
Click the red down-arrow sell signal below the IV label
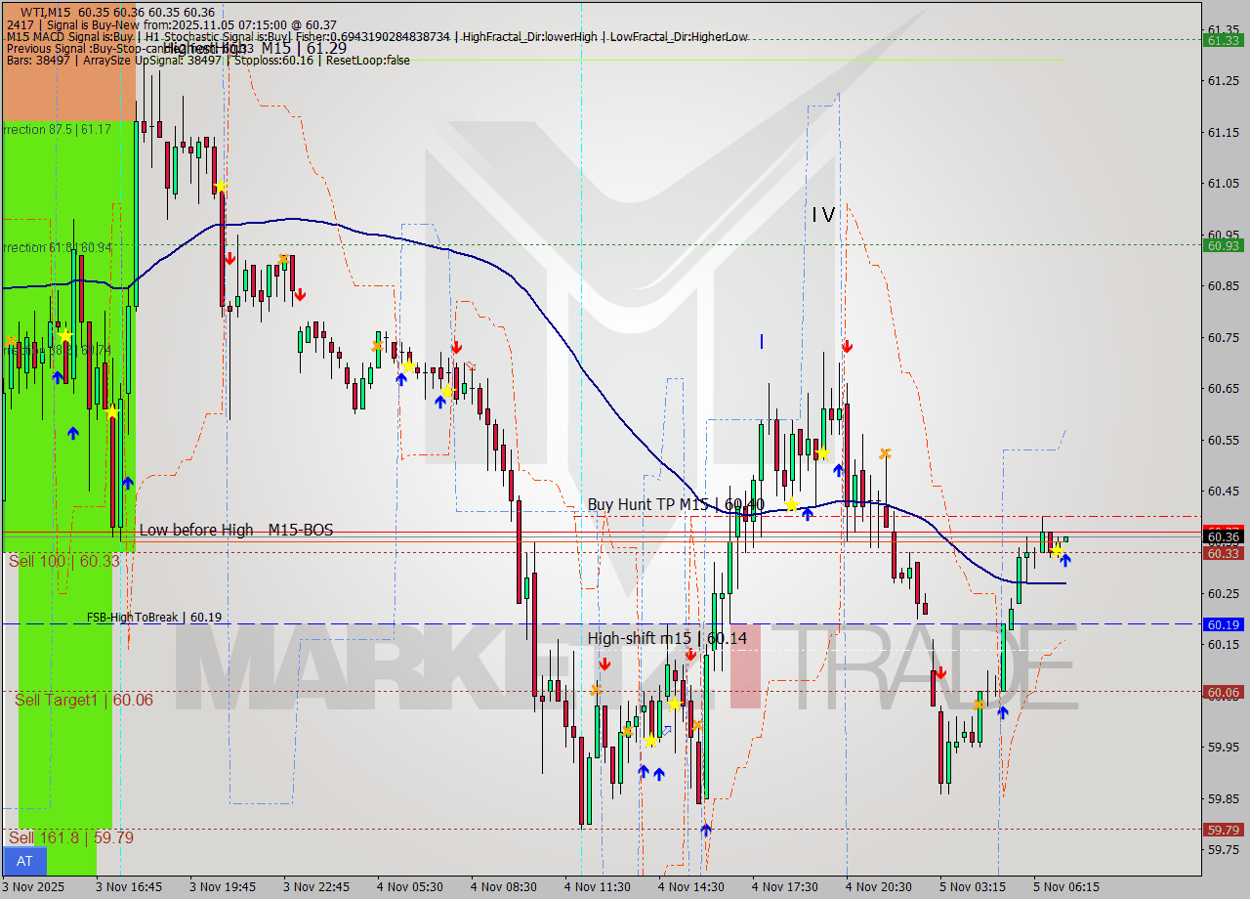point(847,346)
